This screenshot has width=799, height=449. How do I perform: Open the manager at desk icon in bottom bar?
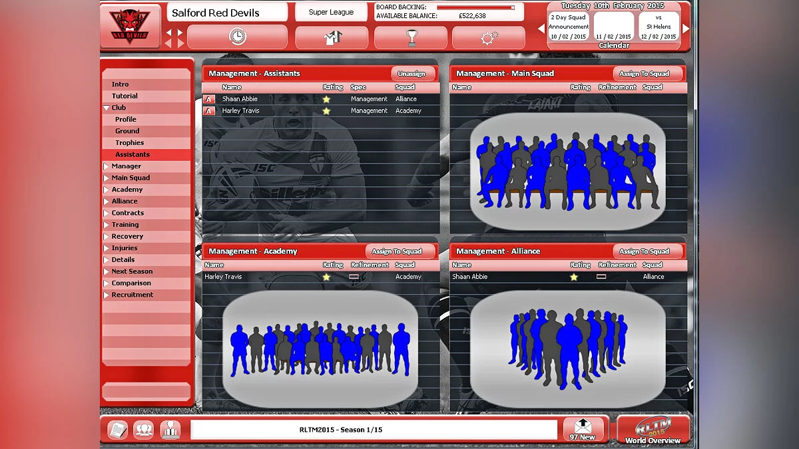tap(170, 430)
